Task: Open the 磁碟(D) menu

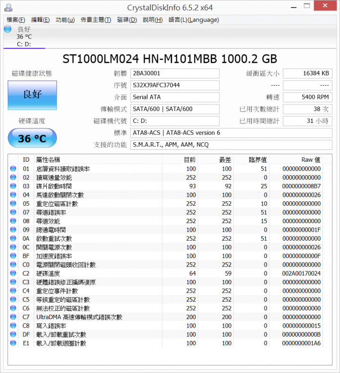Action: coord(127,20)
